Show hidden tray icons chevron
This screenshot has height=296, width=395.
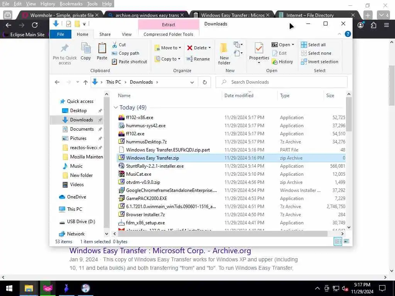tap(317, 288)
